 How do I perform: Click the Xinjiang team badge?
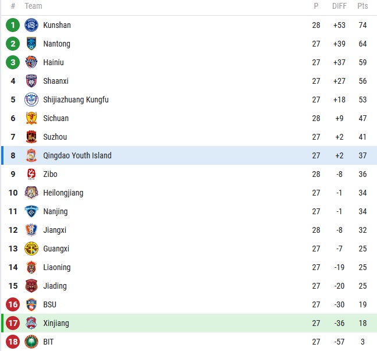pyautogui.click(x=31, y=323)
